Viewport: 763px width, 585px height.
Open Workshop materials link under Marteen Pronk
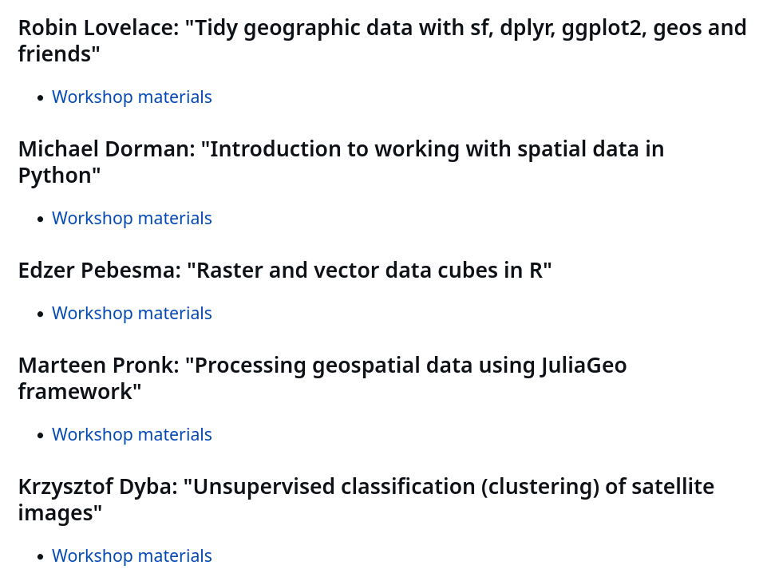132,434
